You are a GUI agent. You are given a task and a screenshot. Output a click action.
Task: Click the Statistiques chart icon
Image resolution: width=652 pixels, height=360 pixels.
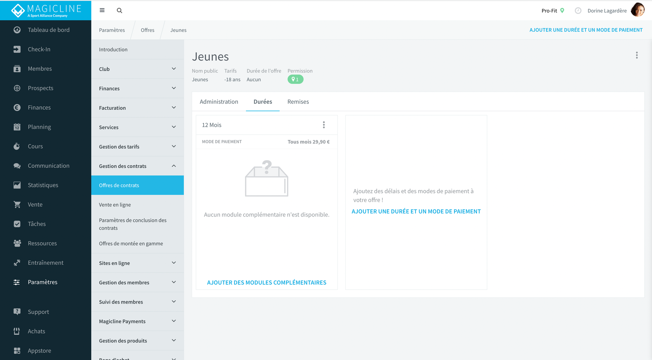coord(17,185)
